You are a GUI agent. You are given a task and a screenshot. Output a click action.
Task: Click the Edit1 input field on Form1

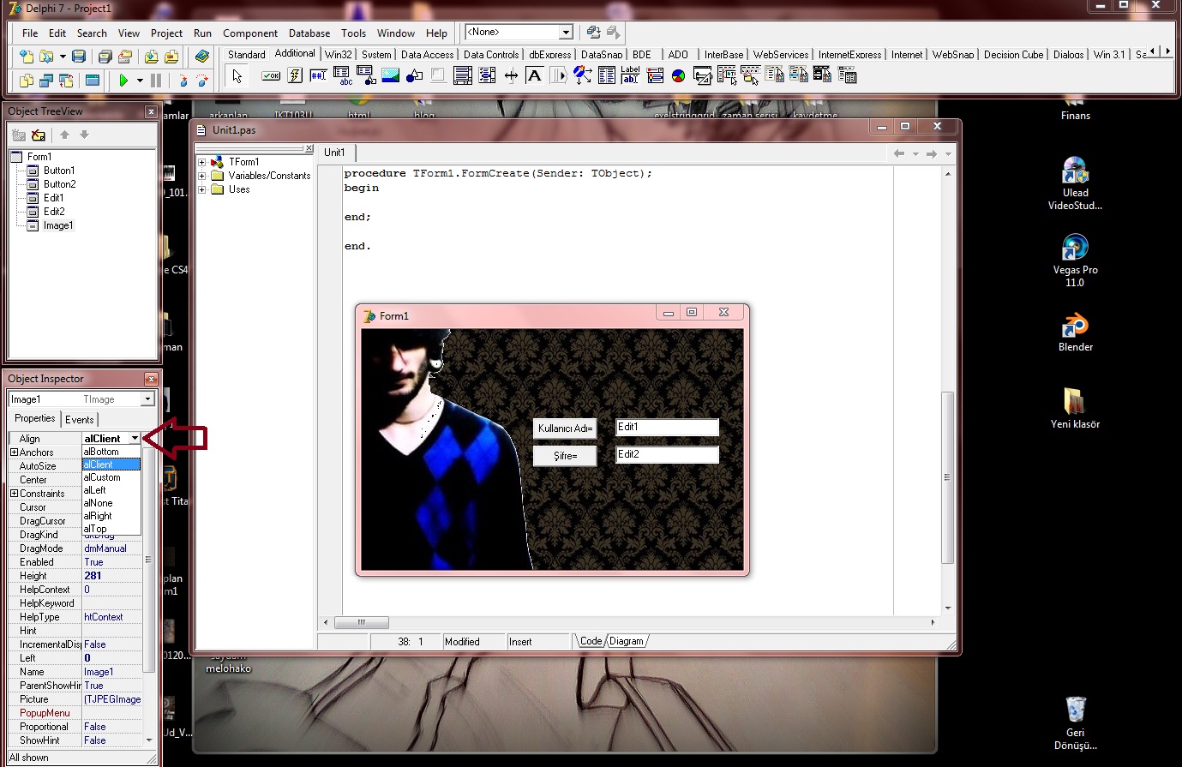pos(667,428)
